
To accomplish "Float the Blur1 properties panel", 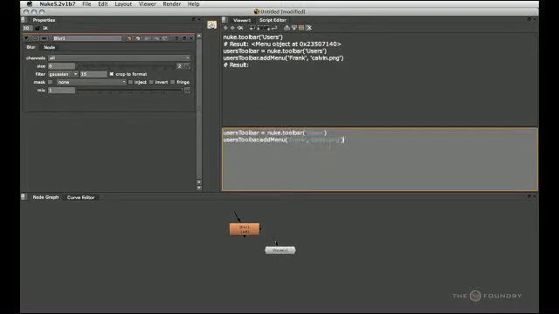I will (x=184, y=38).
